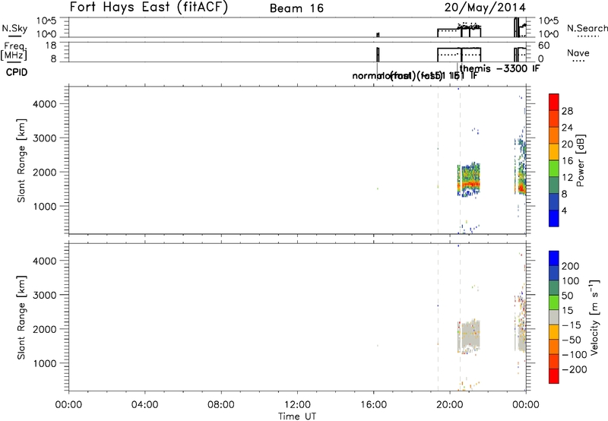Click the "3000" tick on the velocity panel

click(x=45, y=295)
